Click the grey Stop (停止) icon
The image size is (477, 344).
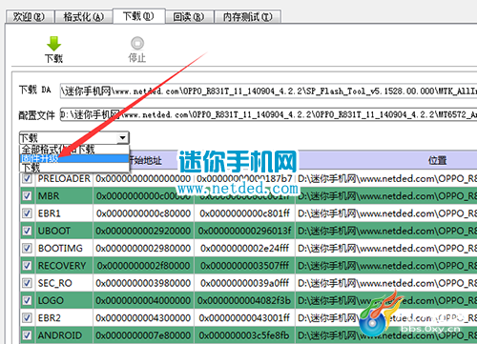point(137,43)
